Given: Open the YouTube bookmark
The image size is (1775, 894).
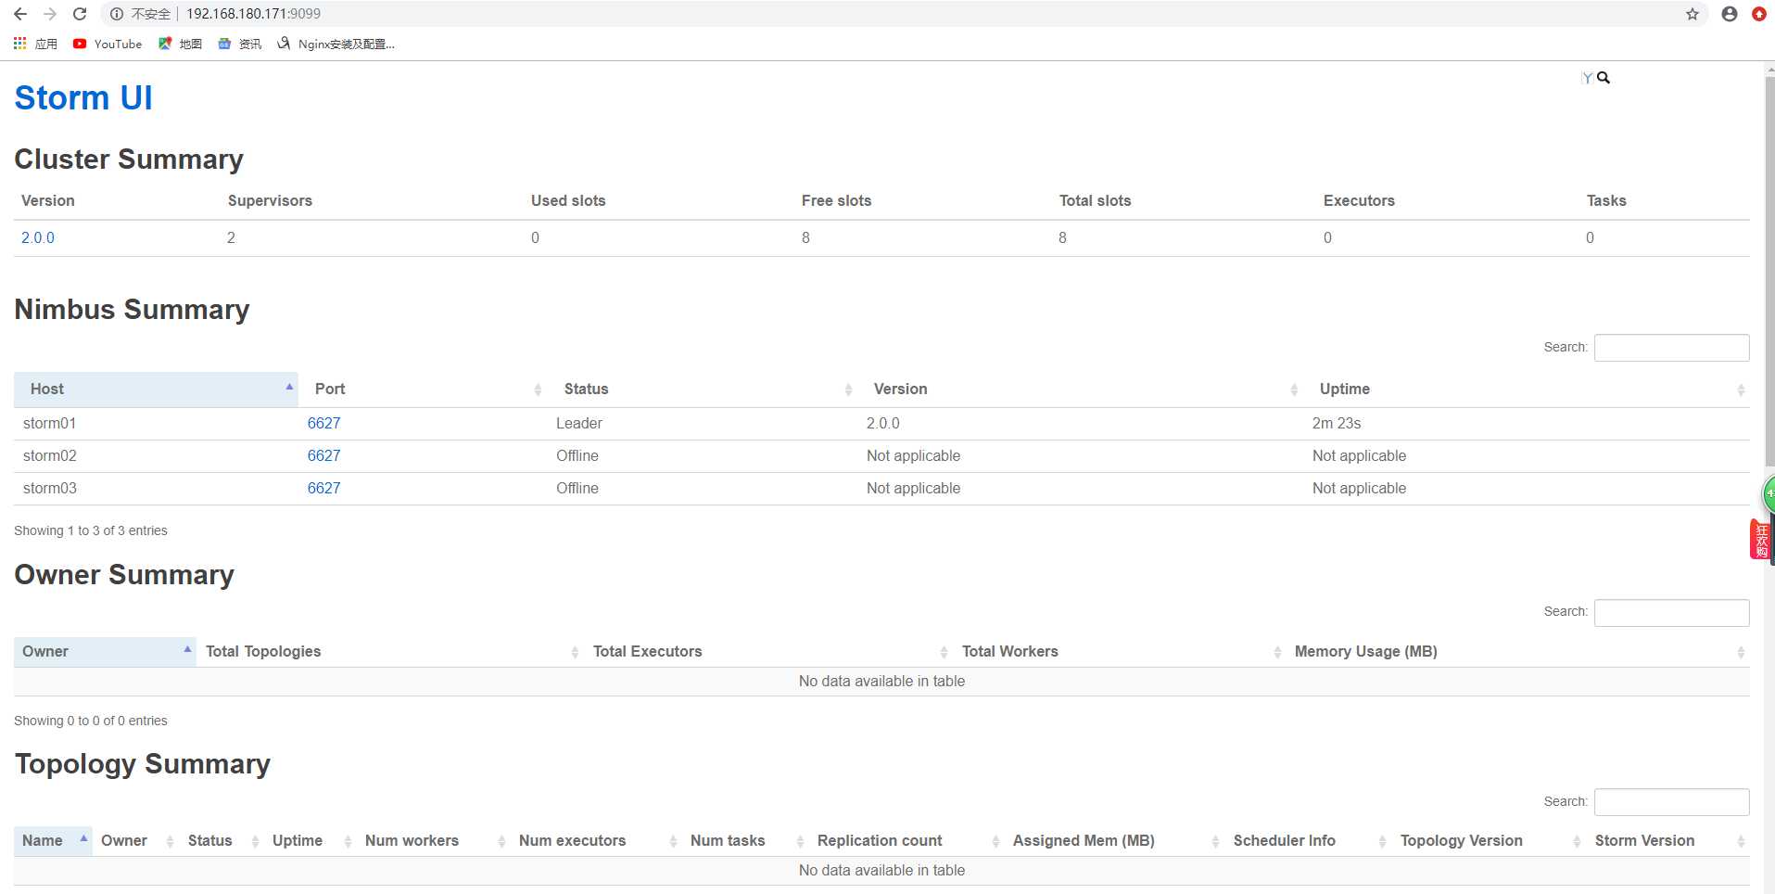Looking at the screenshot, I should [108, 44].
